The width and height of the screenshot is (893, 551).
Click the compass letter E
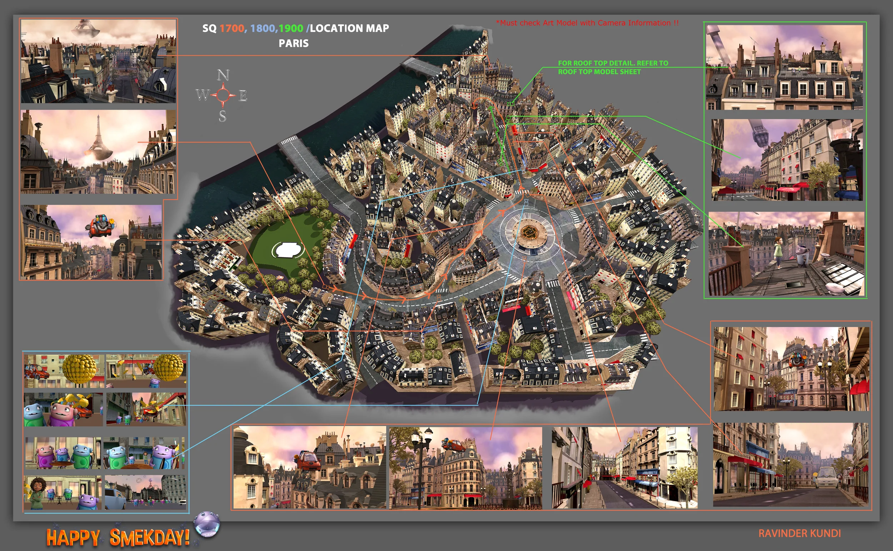pos(243,96)
